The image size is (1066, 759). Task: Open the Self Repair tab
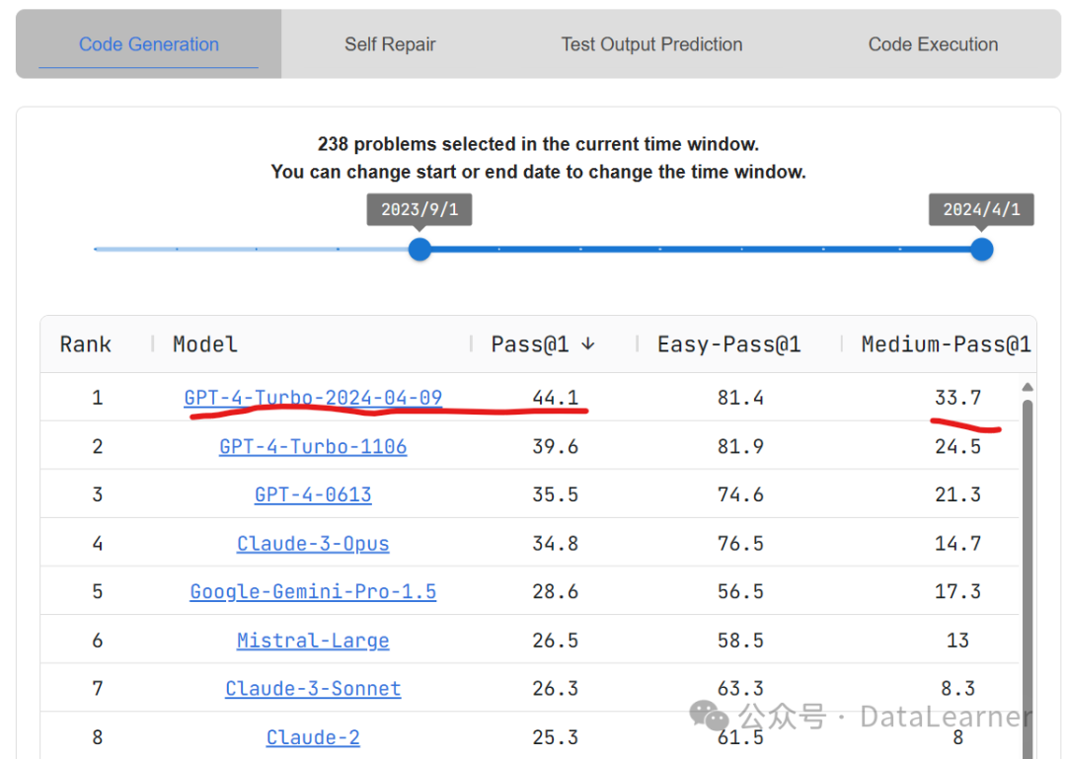coord(390,44)
